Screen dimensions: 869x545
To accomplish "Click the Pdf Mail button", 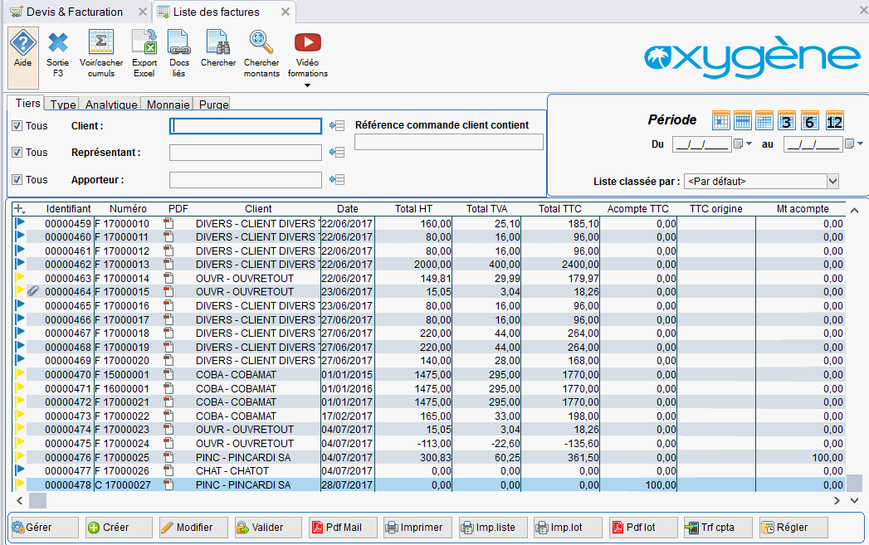I will (343, 528).
